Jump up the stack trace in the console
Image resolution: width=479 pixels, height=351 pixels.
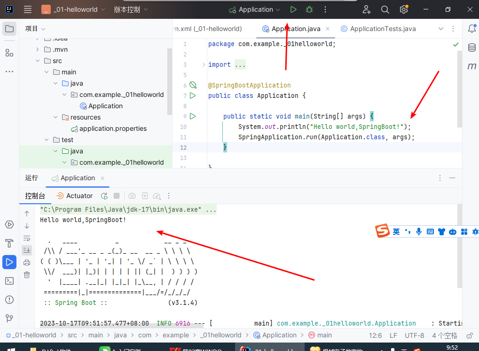[27, 214]
